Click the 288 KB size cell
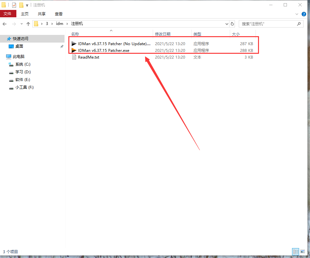Screen dimensions: 310x258 (246, 50)
